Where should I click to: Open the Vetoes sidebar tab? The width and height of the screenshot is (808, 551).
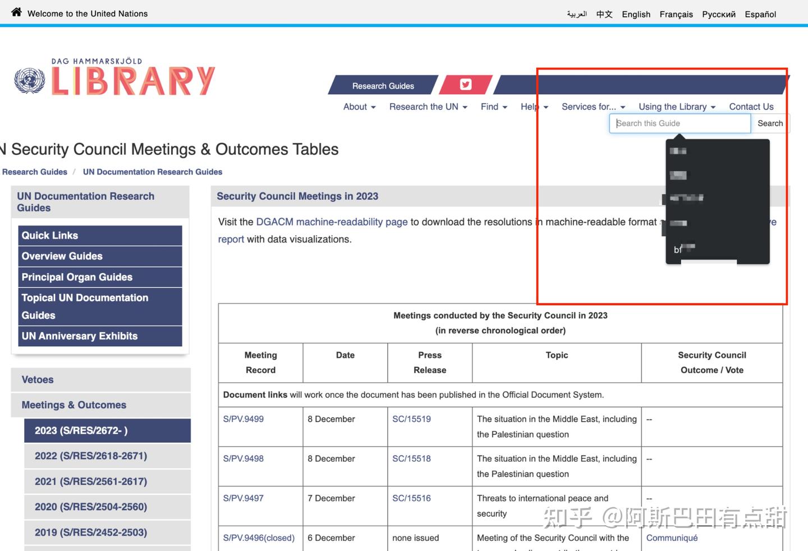(x=101, y=380)
